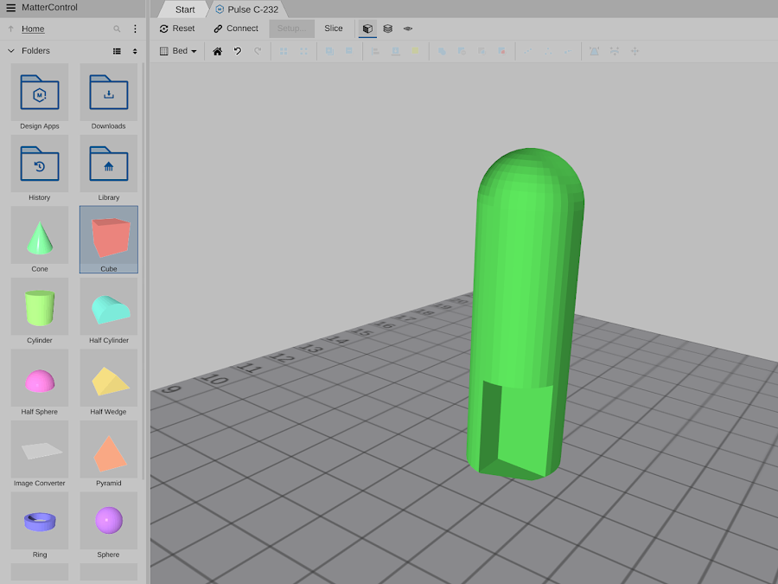This screenshot has width=778, height=584.
Task: Switch library to list view icon
Action: 117,51
